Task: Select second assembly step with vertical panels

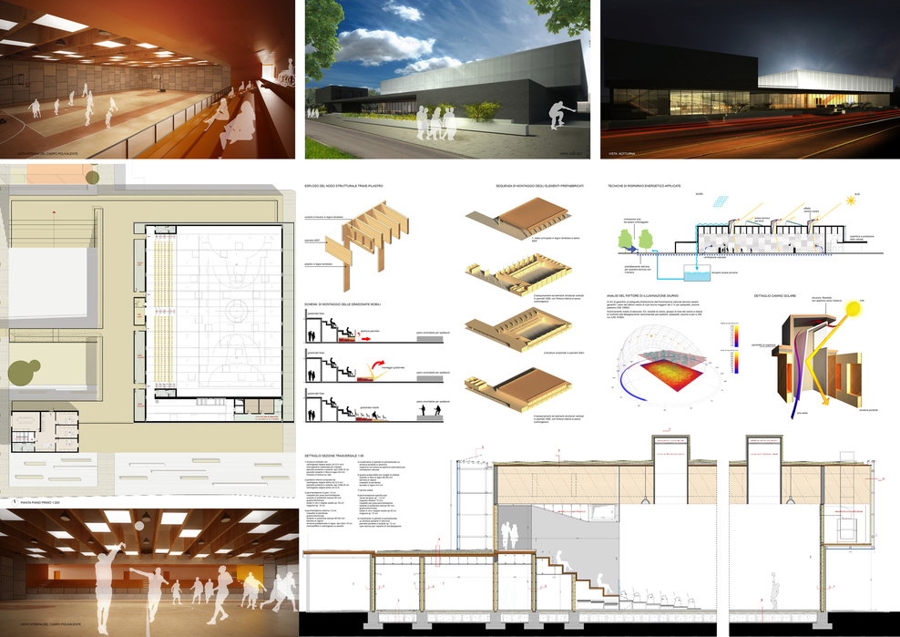Action: click(518, 274)
